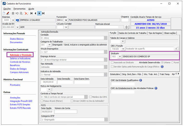Click the Data Demissão input field
This screenshot has height=126, width=183.
point(65,82)
